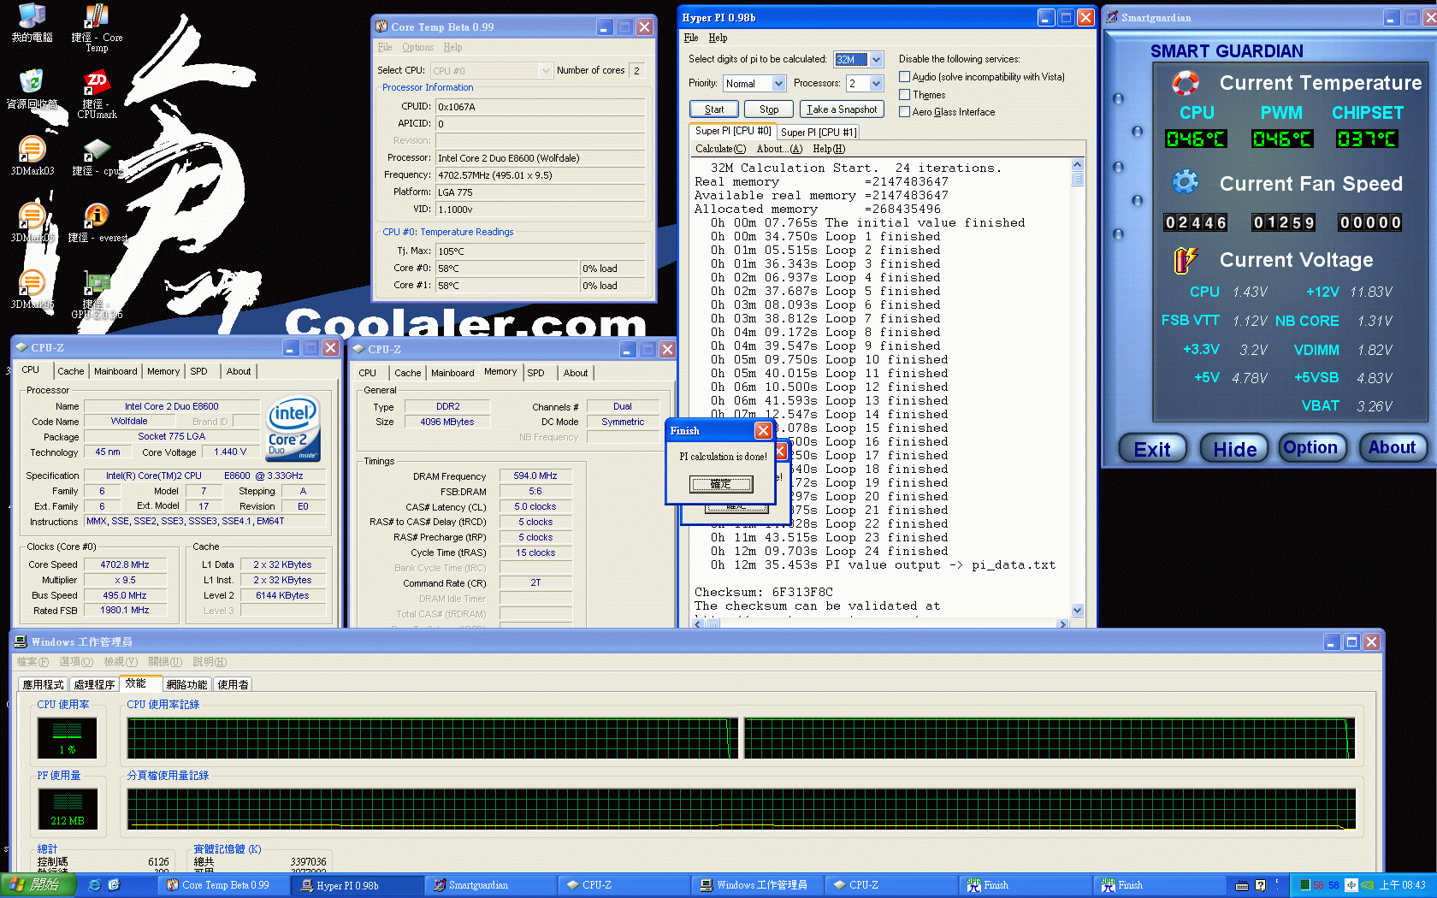Screen dimensions: 1437x898
Task: Click Take a Snapshot button
Action: click(x=842, y=109)
